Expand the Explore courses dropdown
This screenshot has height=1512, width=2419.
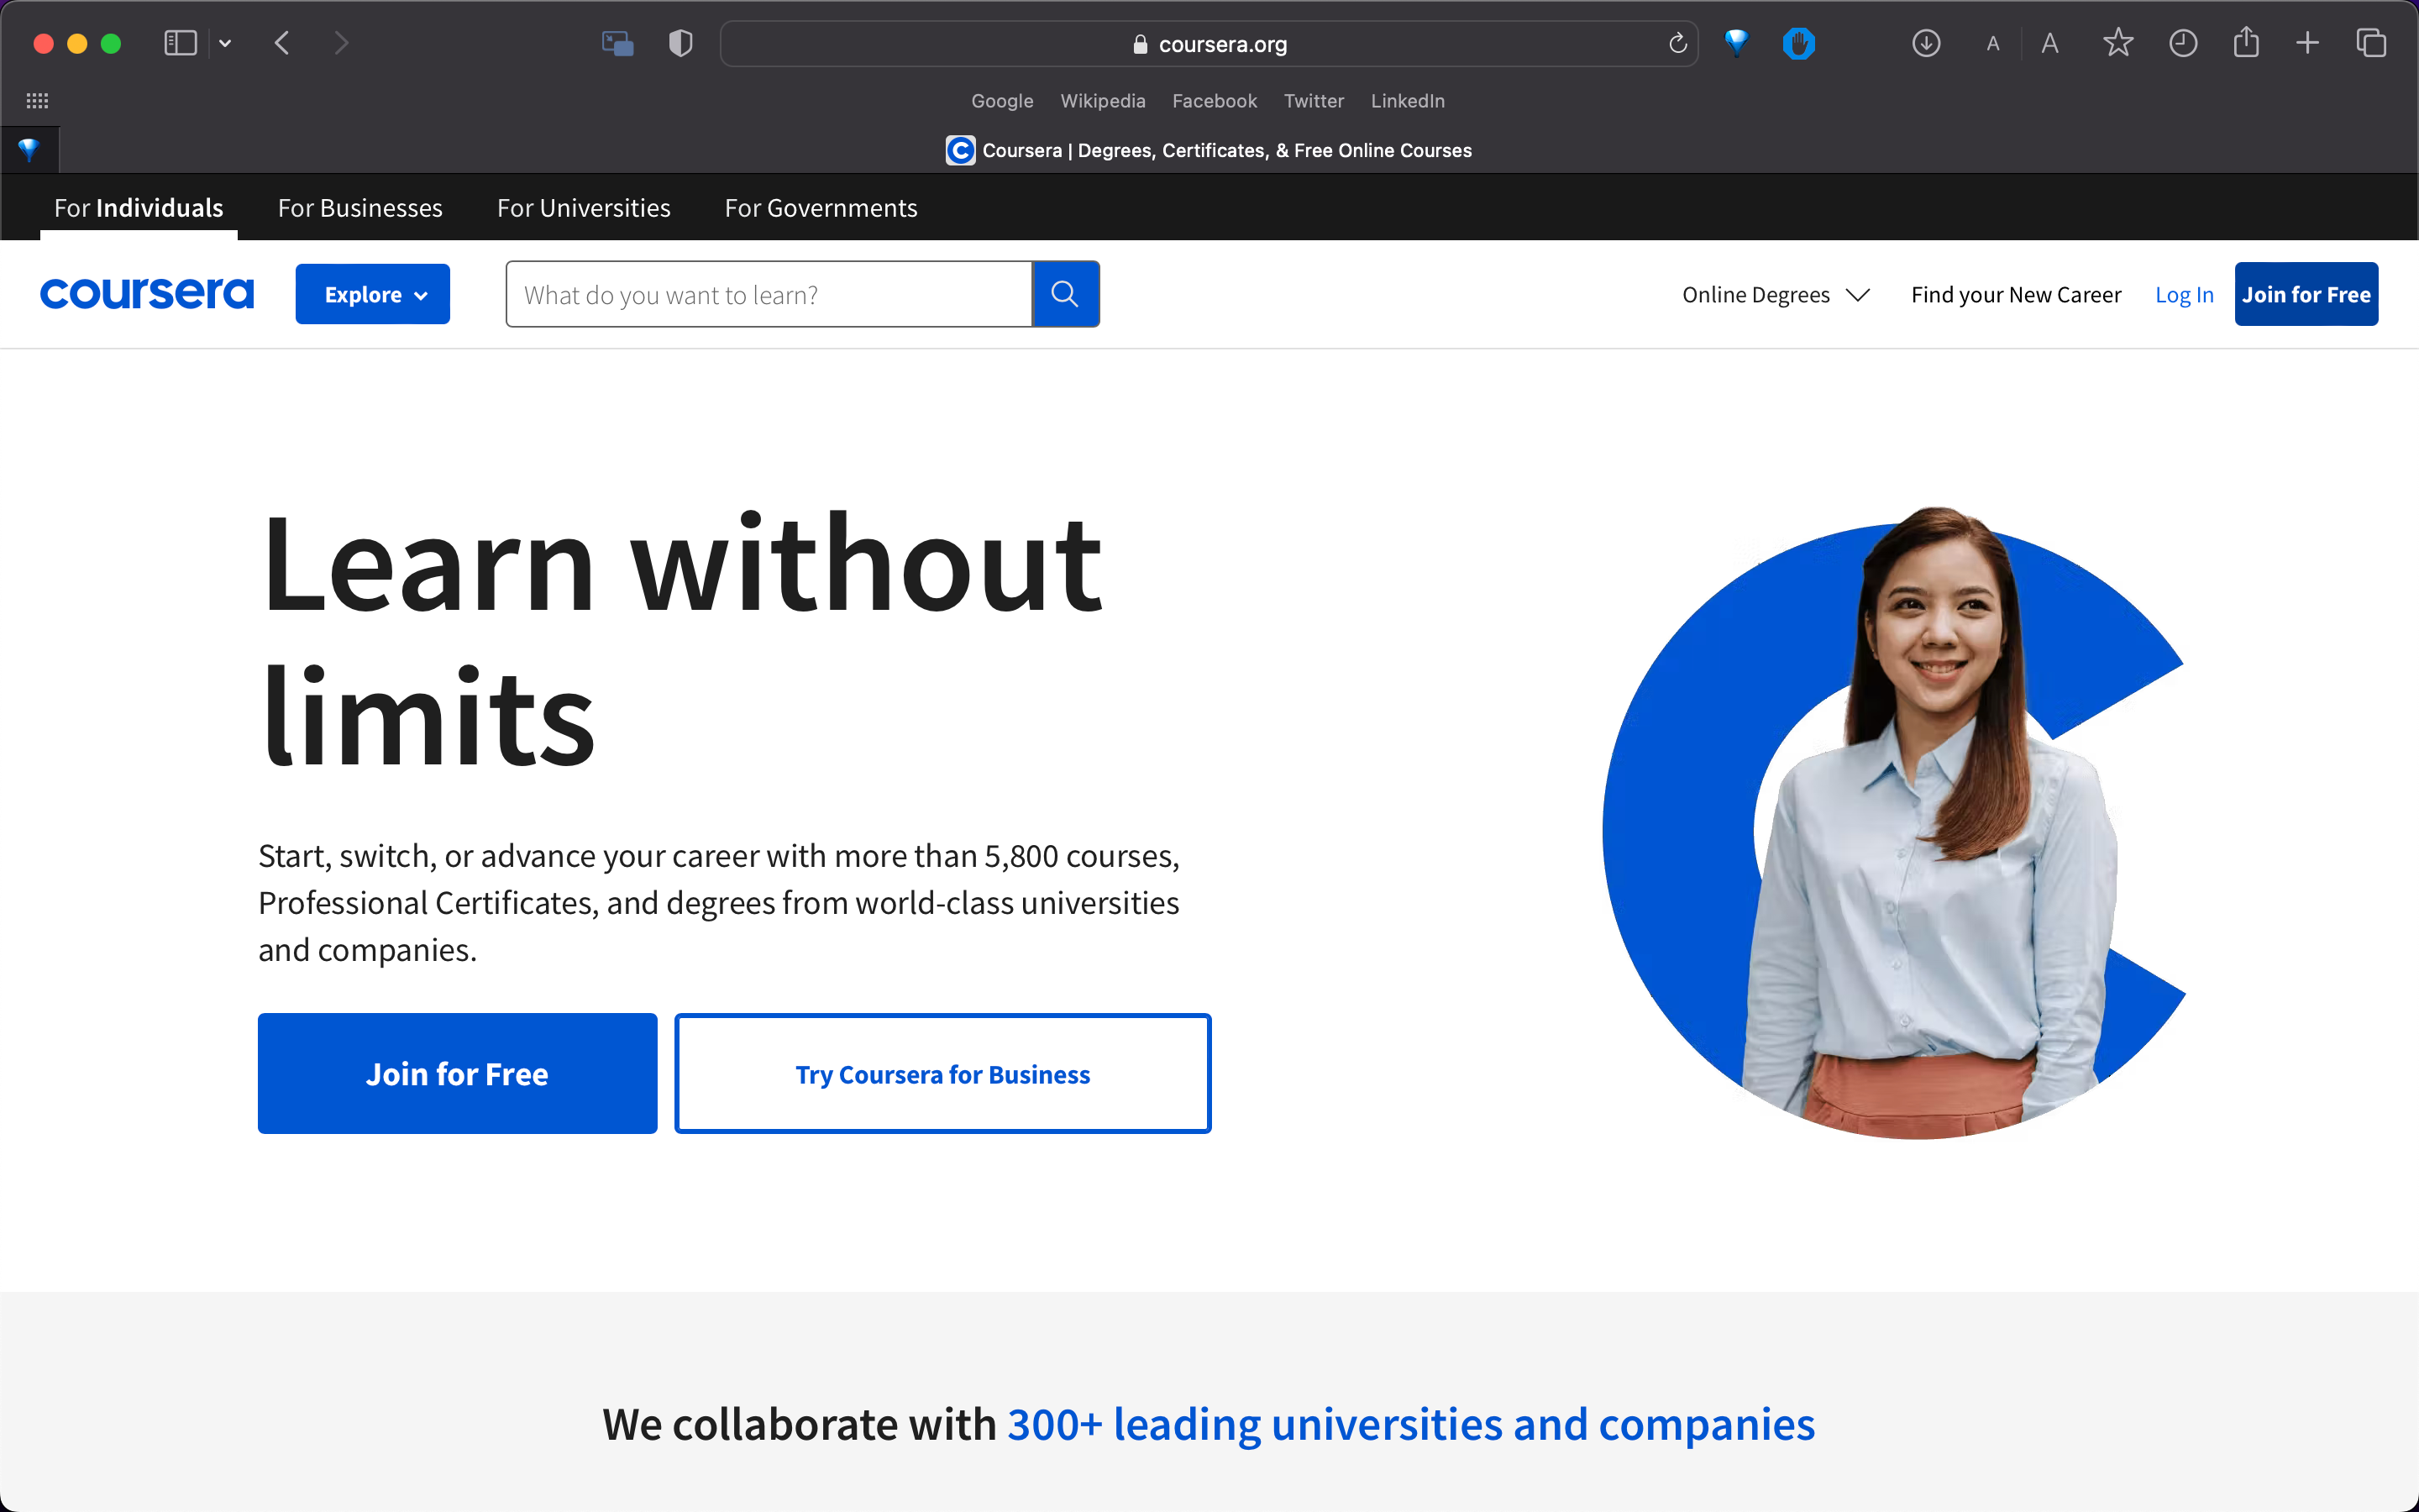tap(375, 292)
